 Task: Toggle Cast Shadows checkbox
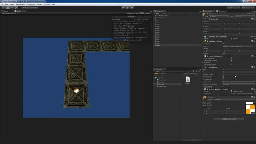[x=231, y=58]
